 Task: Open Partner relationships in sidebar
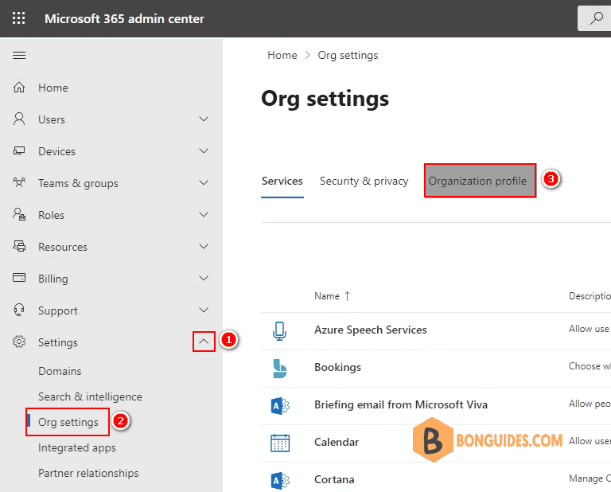tap(88, 473)
